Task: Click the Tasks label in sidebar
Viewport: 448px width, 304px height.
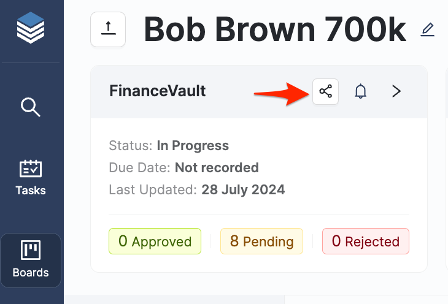Action: [x=31, y=190]
